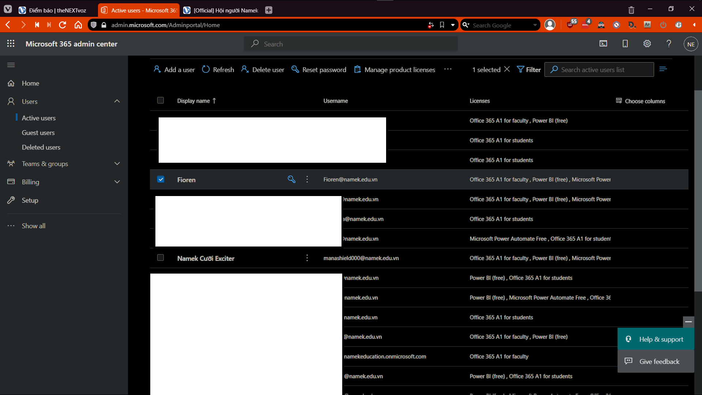Open Help & support
Viewport: 702px width, 395px height.
[x=656, y=339]
